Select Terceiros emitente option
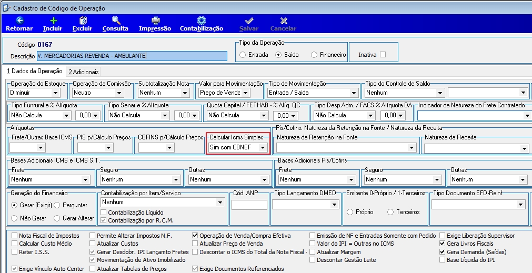Screen dimensions: 532x273 (390, 212)
